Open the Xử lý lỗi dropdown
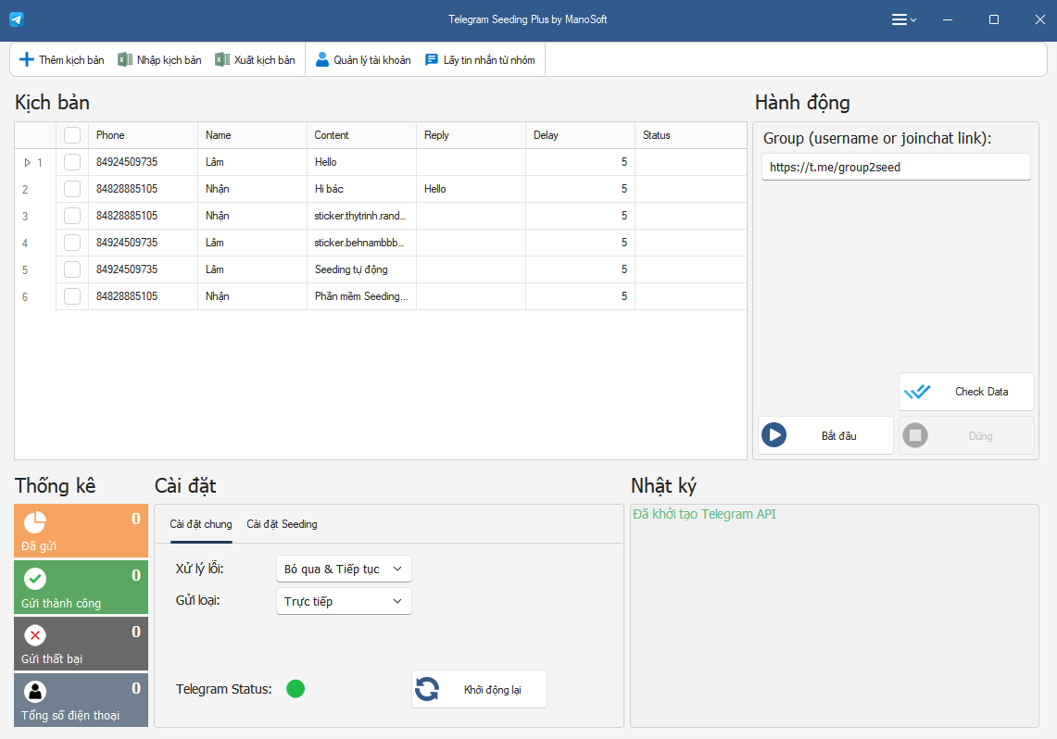This screenshot has height=739, width=1057. pyautogui.click(x=344, y=570)
